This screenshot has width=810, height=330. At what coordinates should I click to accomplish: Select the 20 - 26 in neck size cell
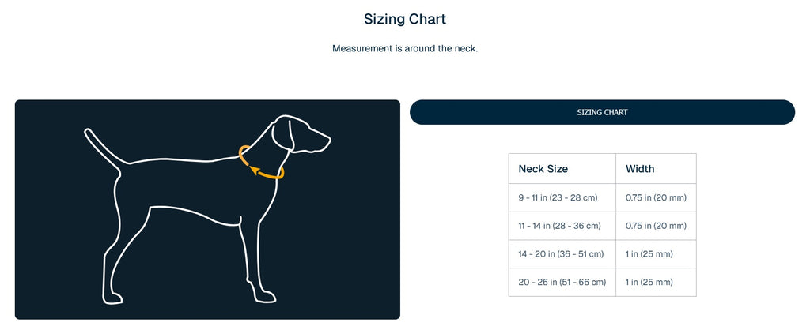point(562,282)
